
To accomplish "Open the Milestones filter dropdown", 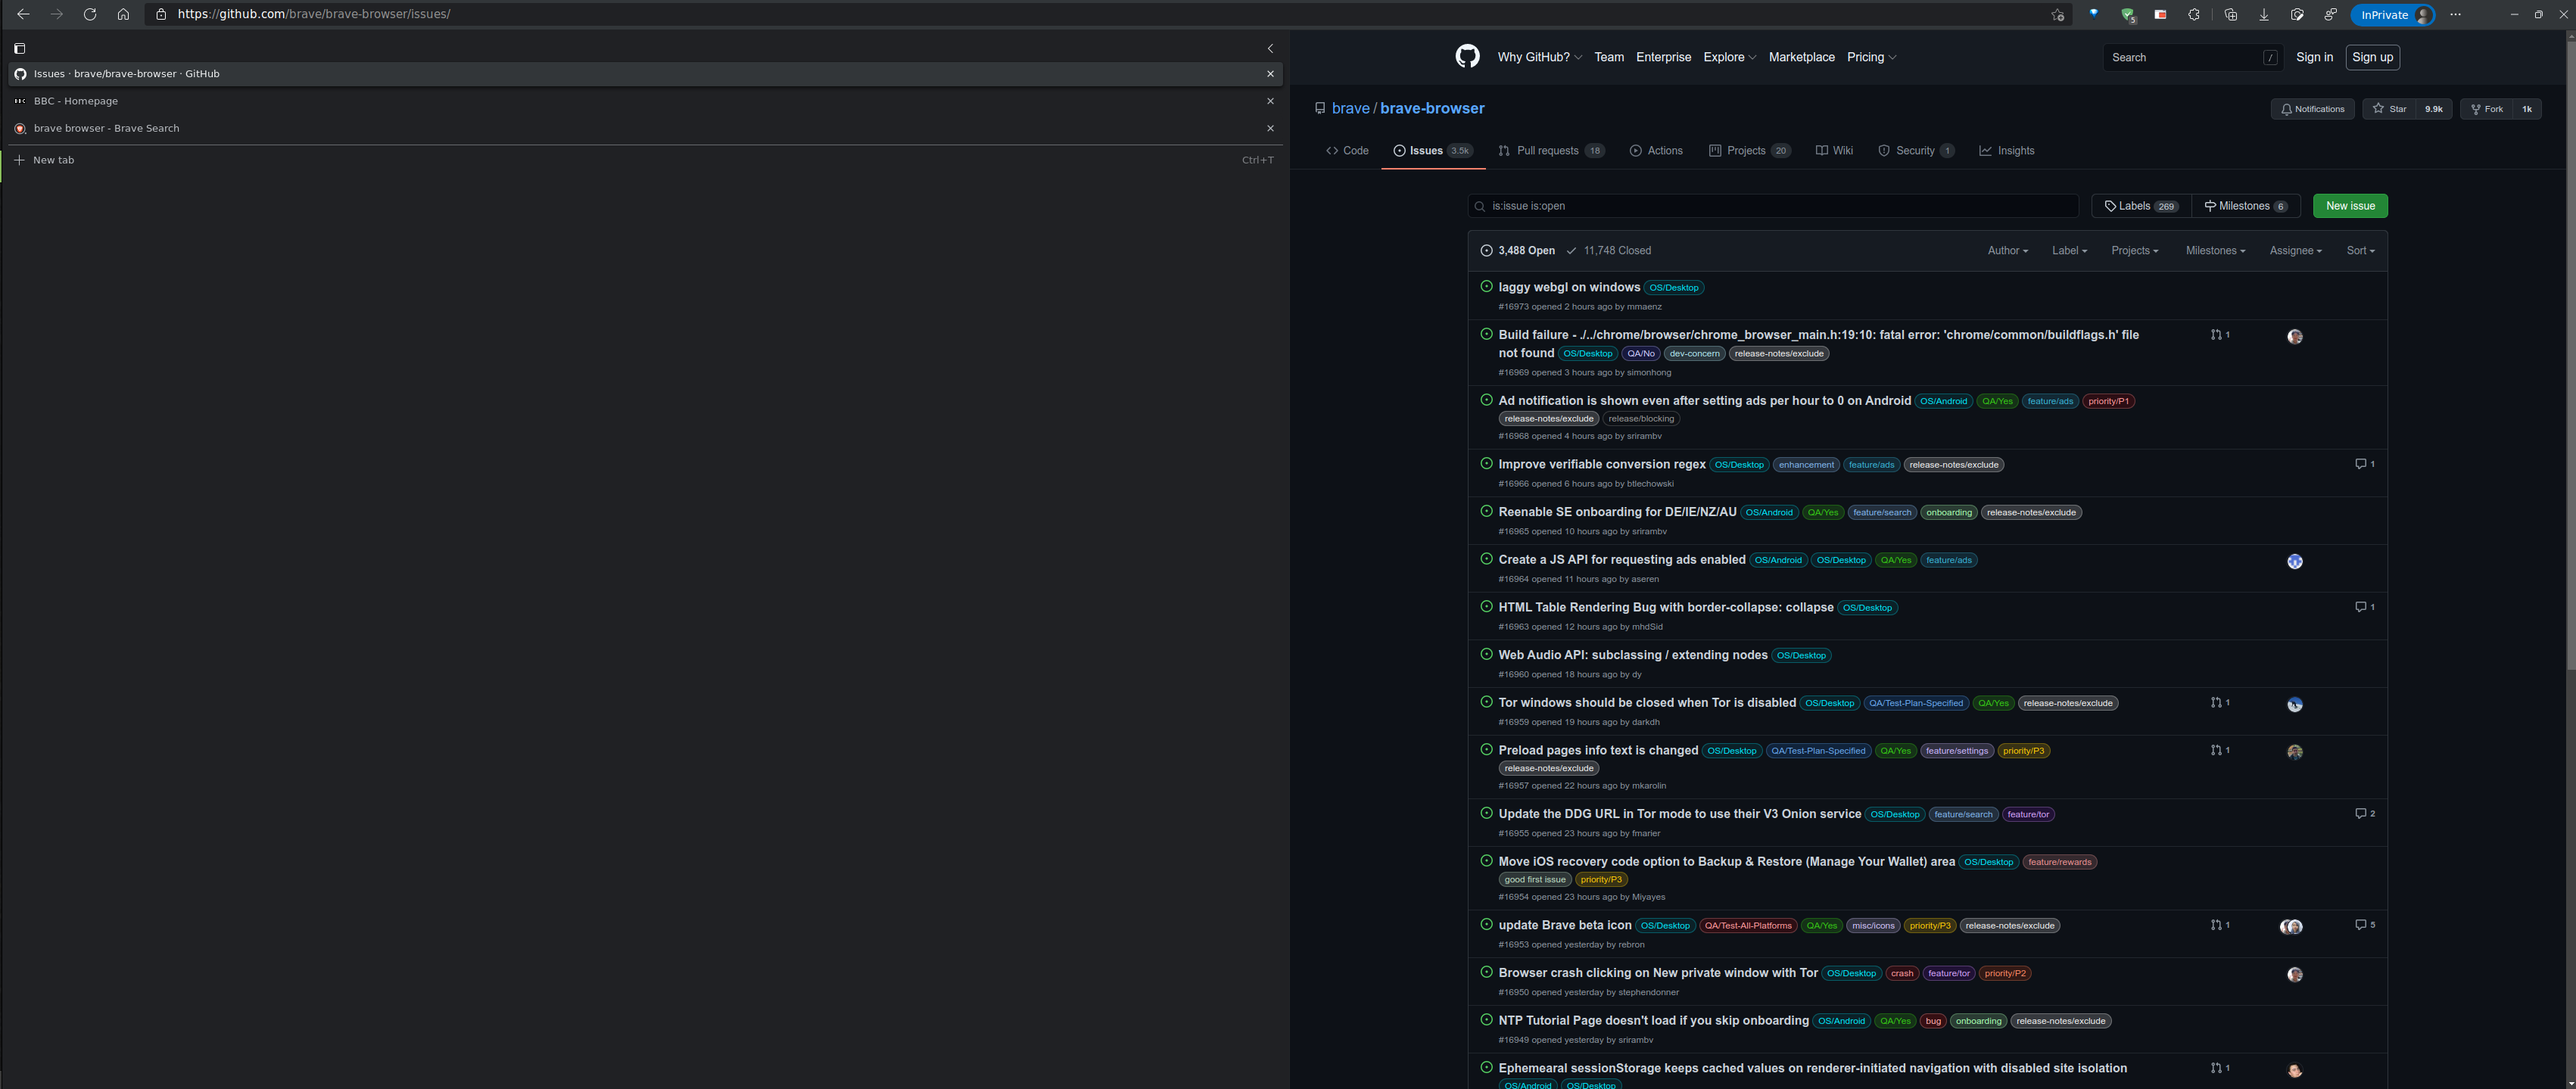I will (x=2214, y=250).
